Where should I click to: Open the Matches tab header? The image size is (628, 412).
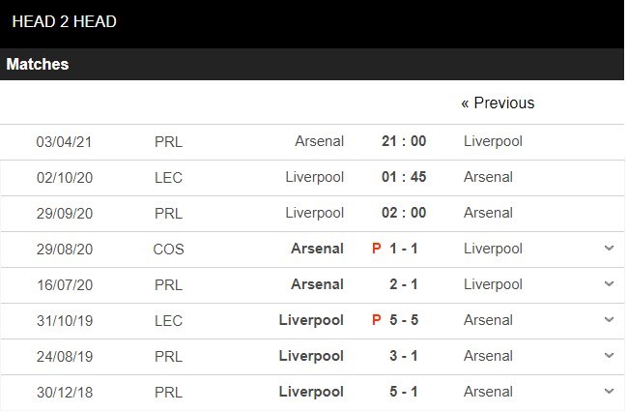coord(38,64)
